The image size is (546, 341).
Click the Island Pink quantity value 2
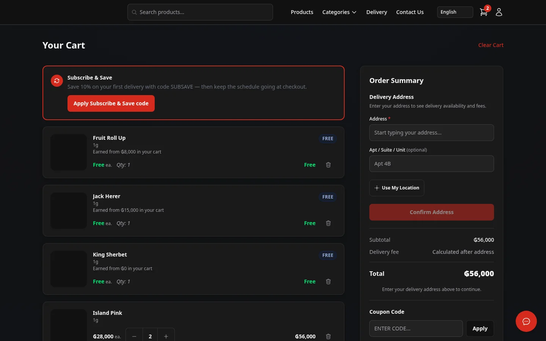(x=150, y=336)
